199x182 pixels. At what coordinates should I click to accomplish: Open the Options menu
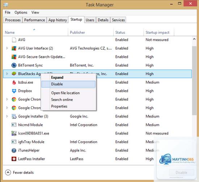click(x=21, y=12)
